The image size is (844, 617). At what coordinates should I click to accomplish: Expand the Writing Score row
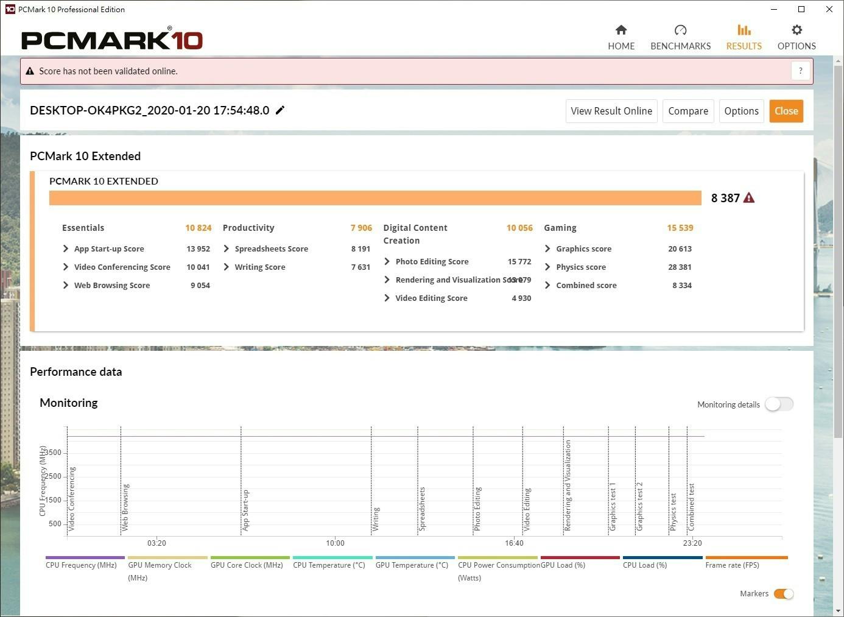227,267
